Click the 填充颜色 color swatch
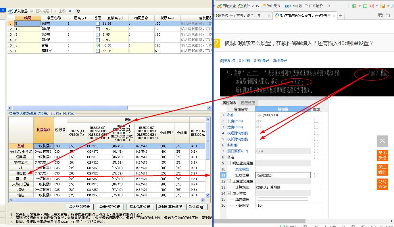The width and height of the screenshot is (394, 227). click(x=283, y=199)
